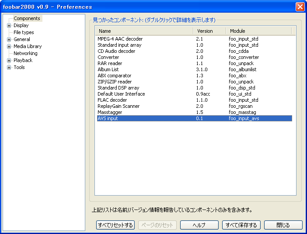Click version 3.1.0 of Album List
This screenshot has height=234, width=307.
[x=202, y=69]
